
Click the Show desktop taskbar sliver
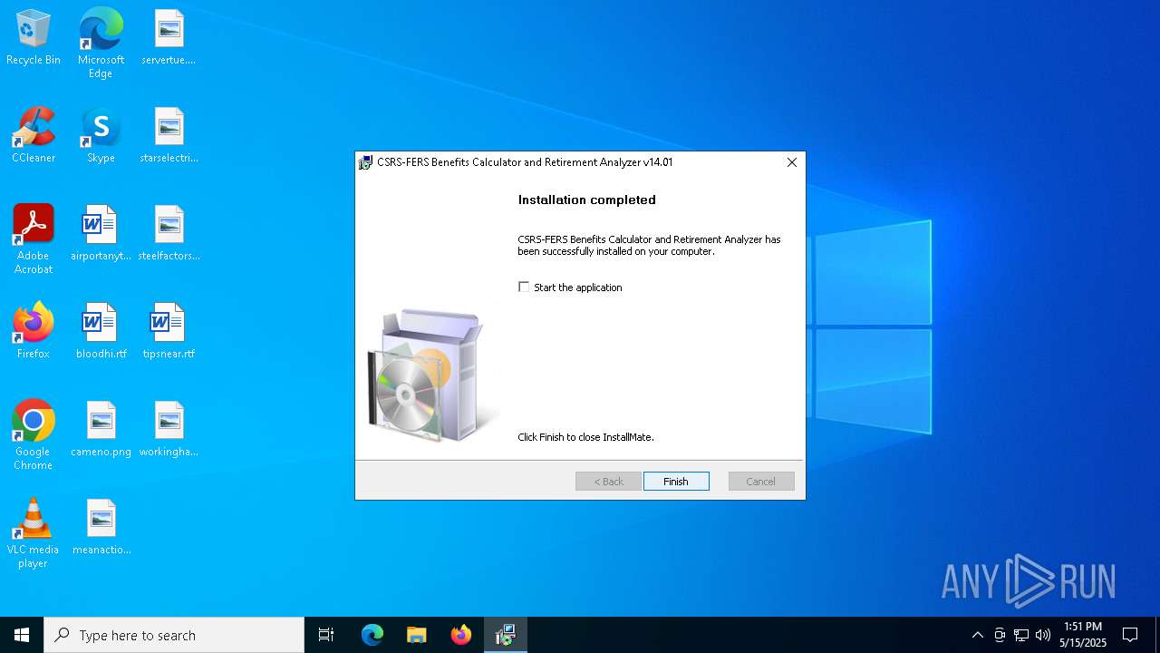tap(1157, 635)
